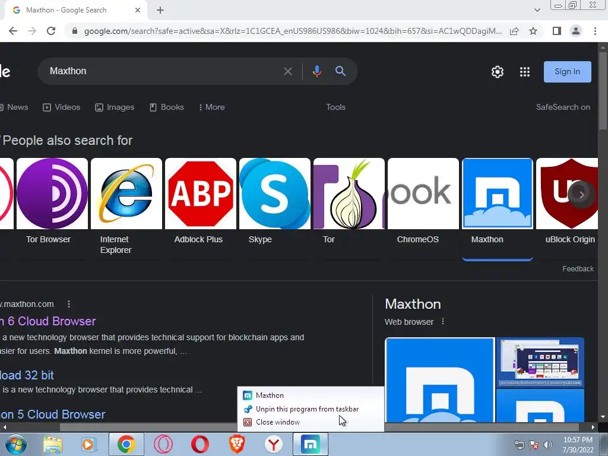608x456 pixels.
Task: Open the 5 Cloud Browser sitelink
Action: click(x=52, y=414)
